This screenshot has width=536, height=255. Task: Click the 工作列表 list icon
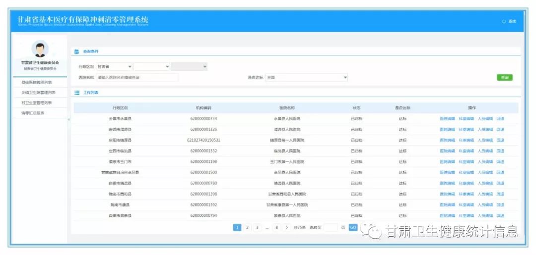77,93
